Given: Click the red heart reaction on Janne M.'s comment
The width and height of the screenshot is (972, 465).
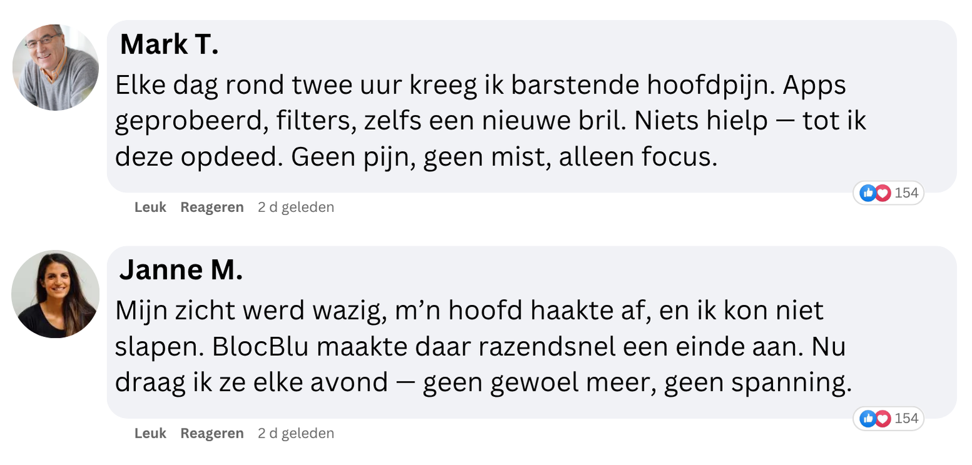Looking at the screenshot, I should (x=882, y=419).
